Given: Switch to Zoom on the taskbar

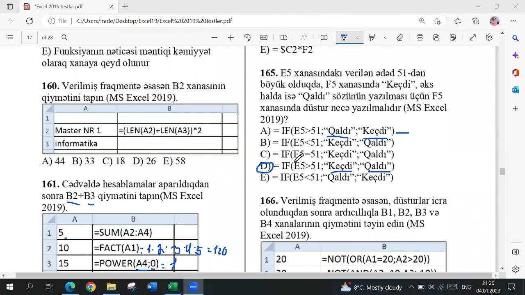Looking at the screenshot, I should pos(193,287).
